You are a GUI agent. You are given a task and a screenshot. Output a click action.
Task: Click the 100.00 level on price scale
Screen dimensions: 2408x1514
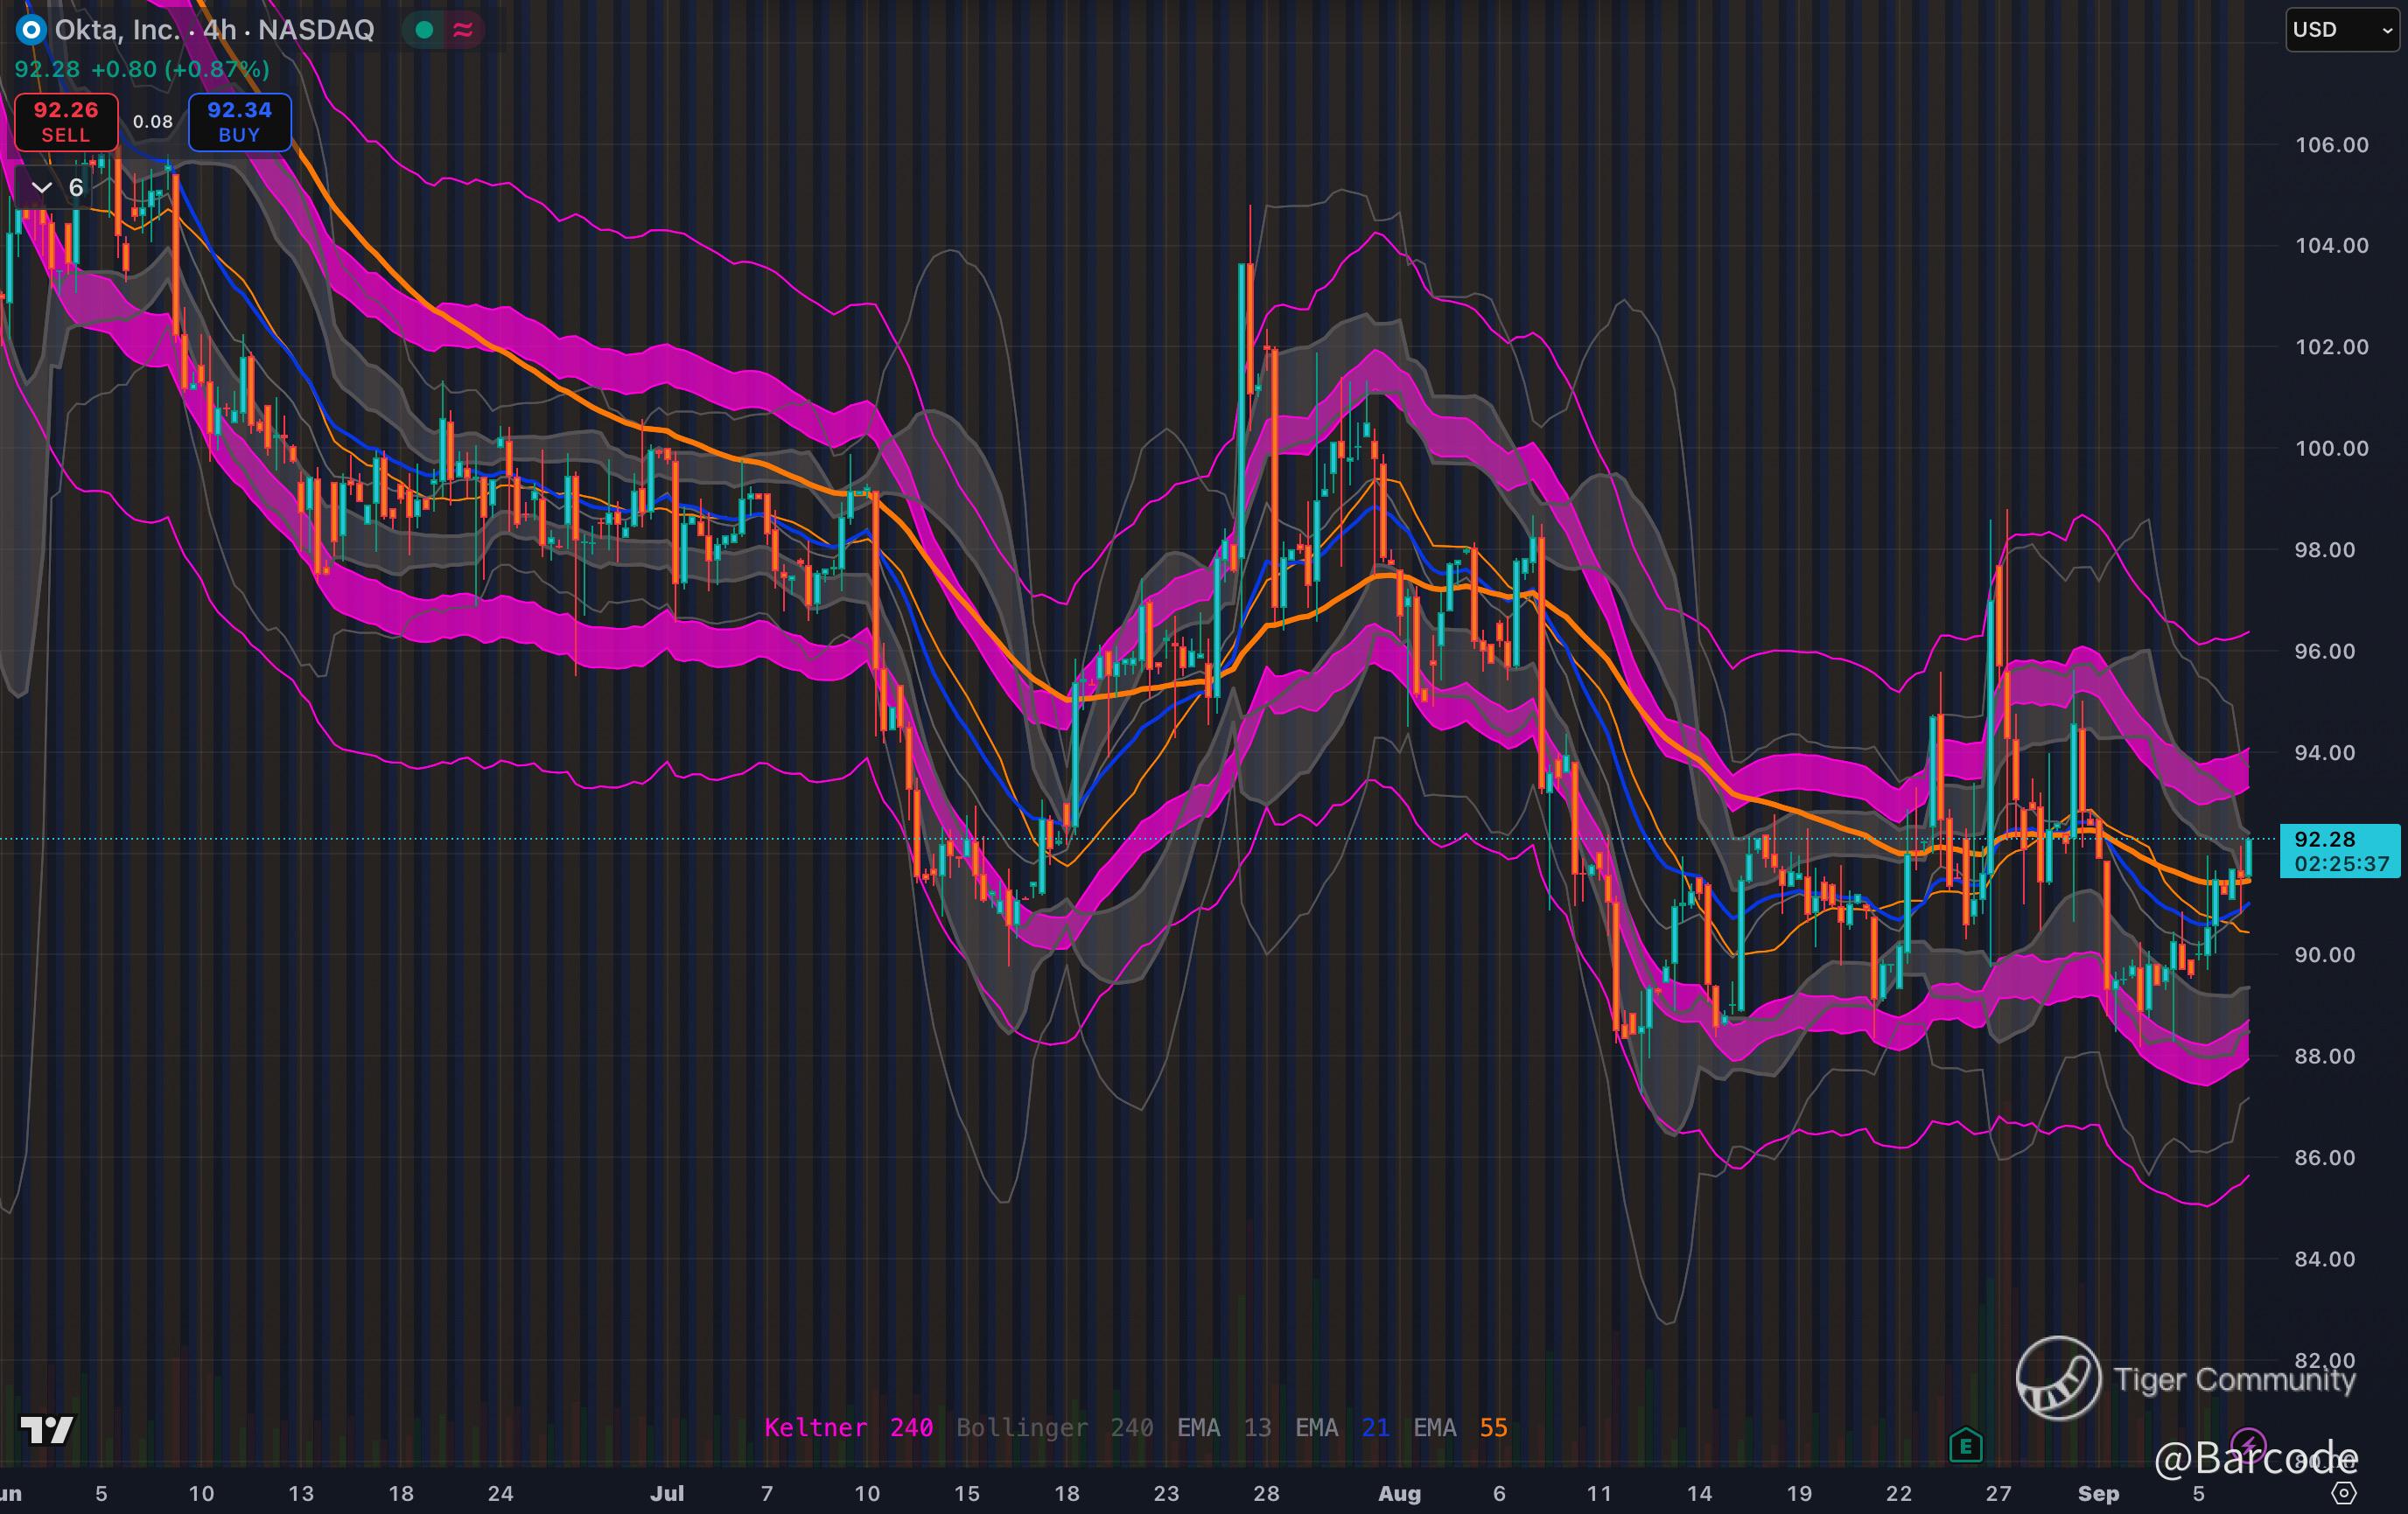2330,448
